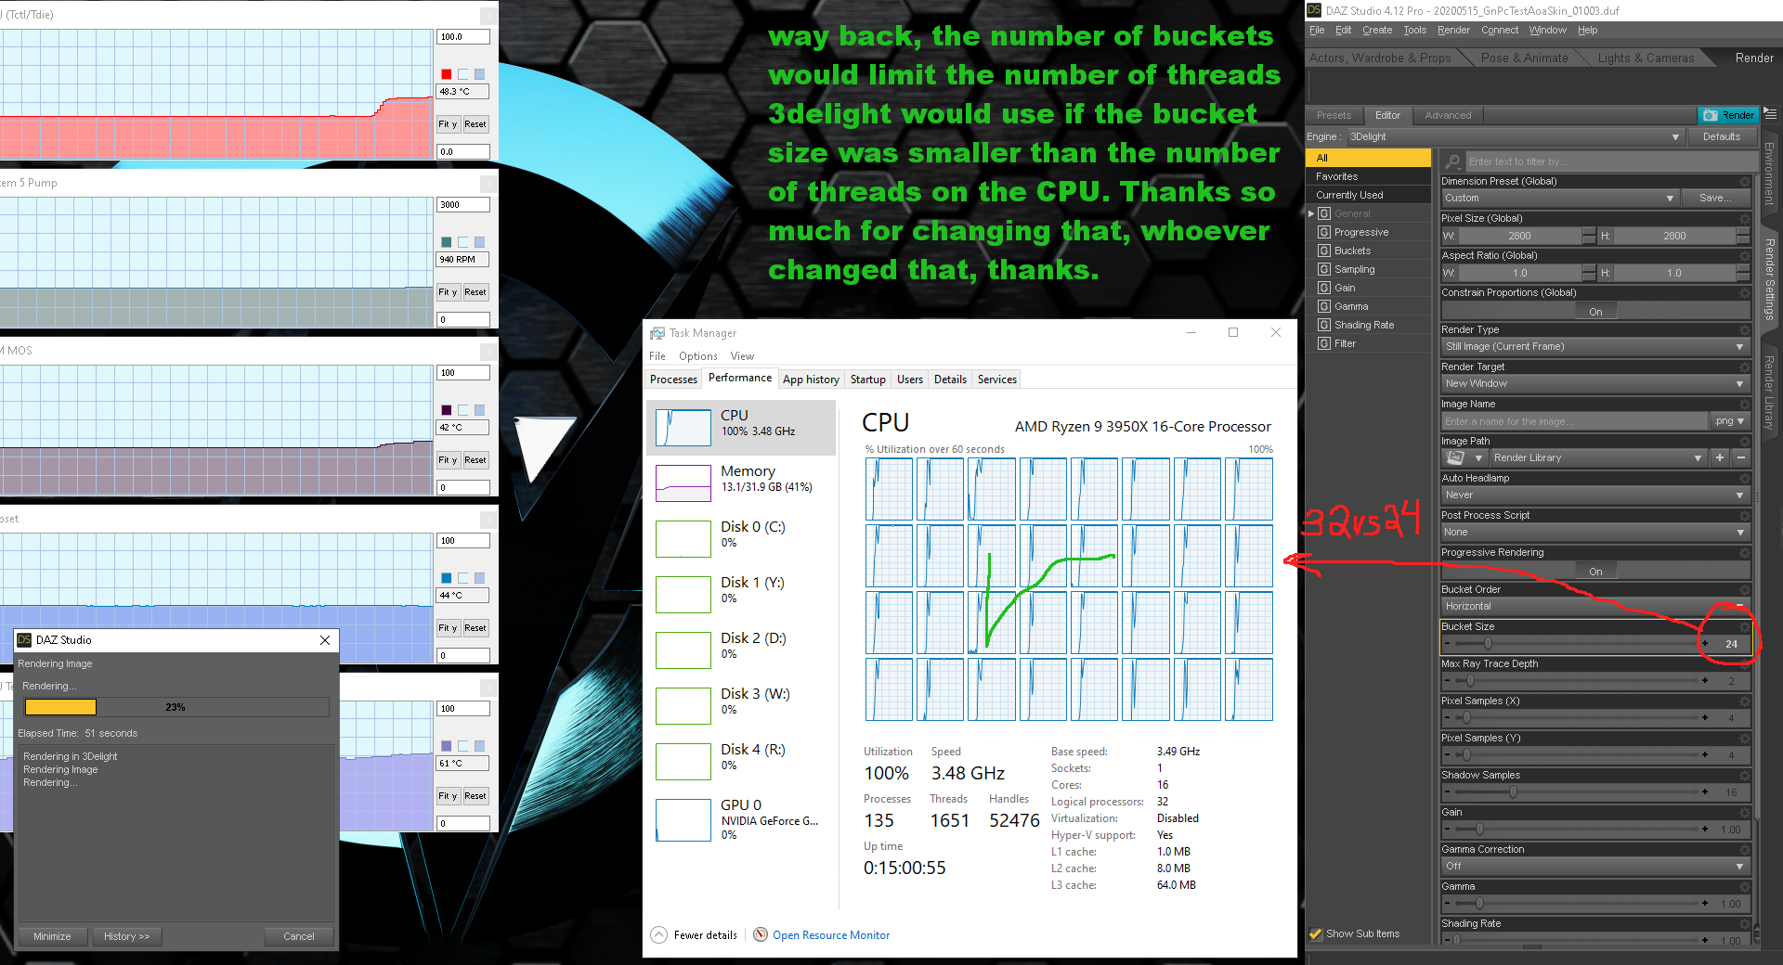
Task: Click the Render camera button in DAZ Studio
Action: pos(1727,115)
